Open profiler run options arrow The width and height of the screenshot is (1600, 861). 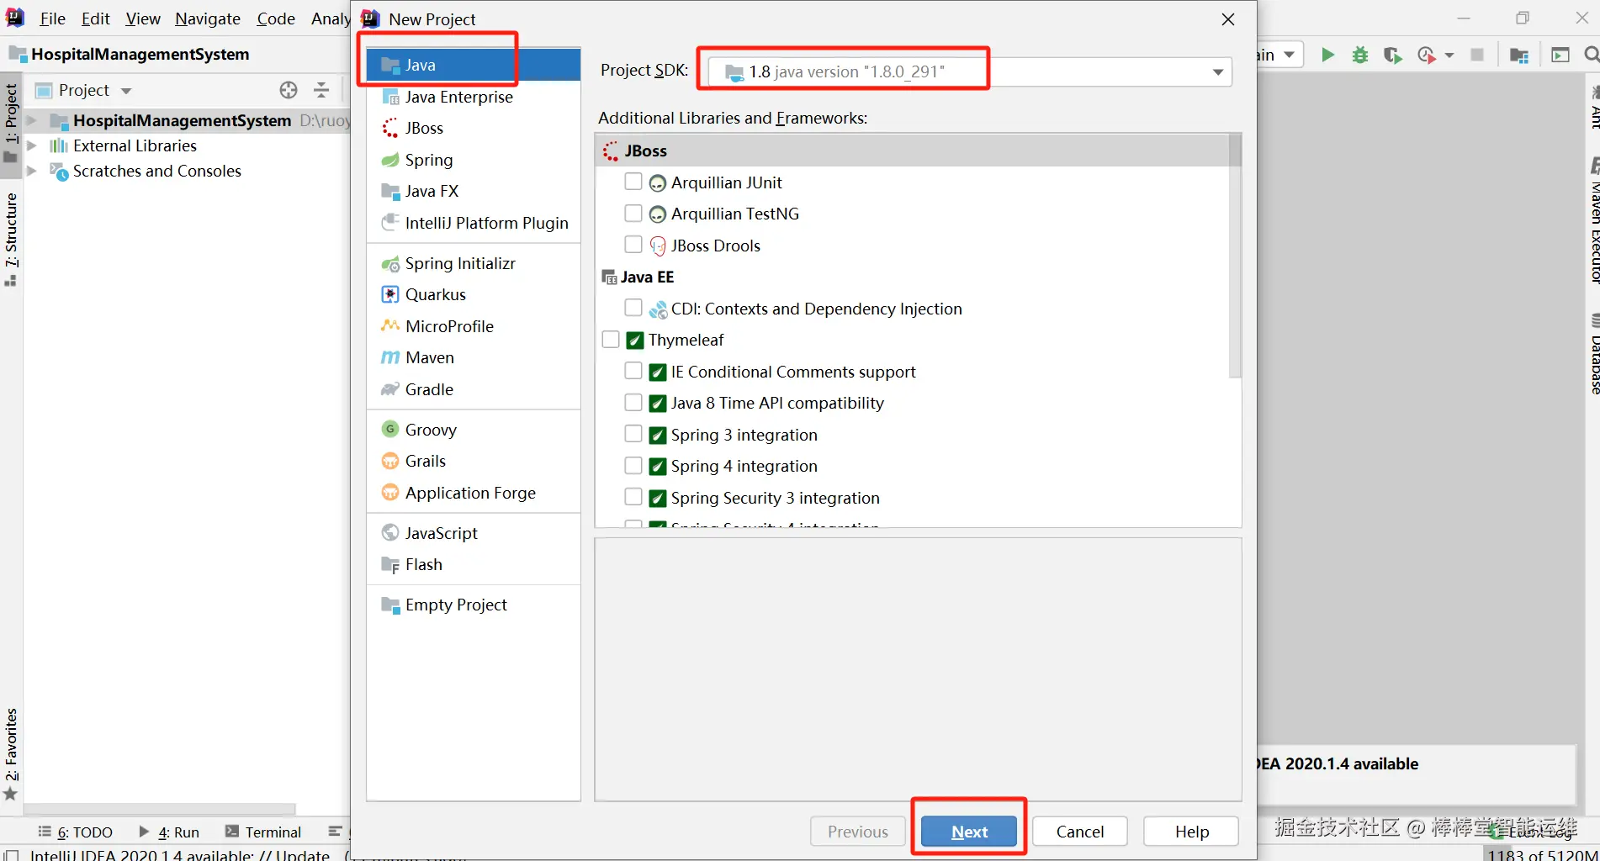click(x=1449, y=55)
